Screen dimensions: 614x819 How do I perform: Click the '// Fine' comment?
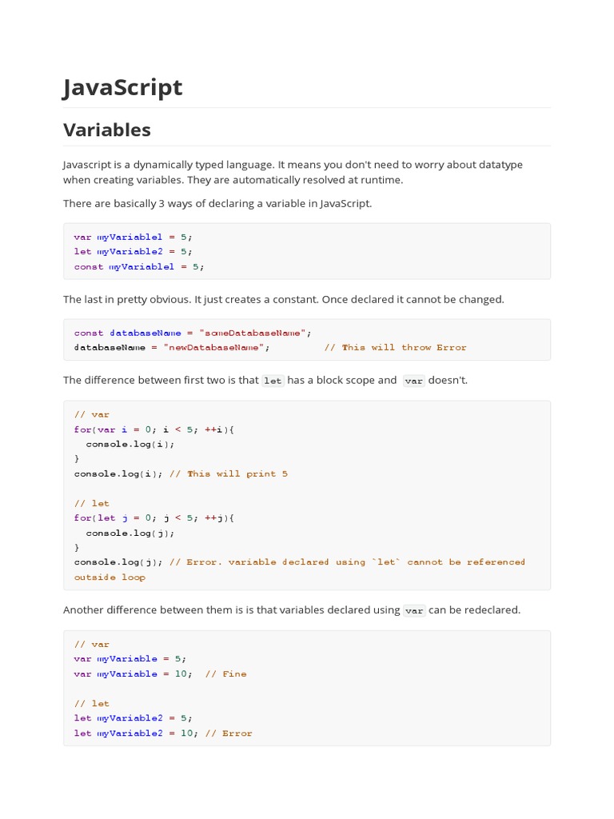pos(225,673)
